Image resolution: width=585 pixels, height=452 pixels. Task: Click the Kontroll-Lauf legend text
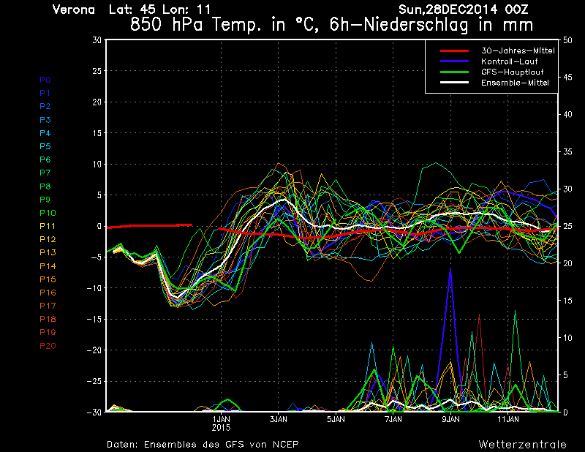point(509,61)
